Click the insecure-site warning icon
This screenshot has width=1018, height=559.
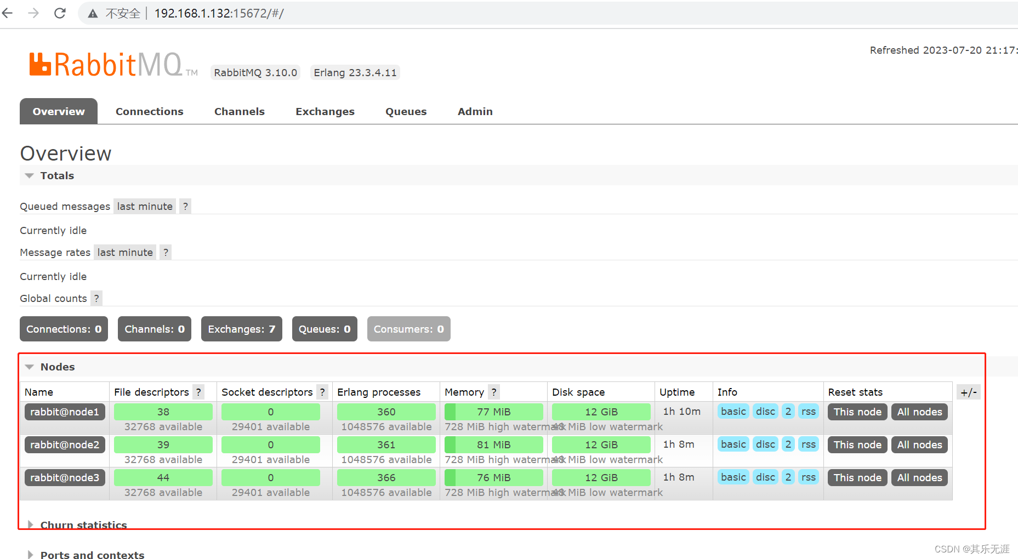tap(93, 14)
